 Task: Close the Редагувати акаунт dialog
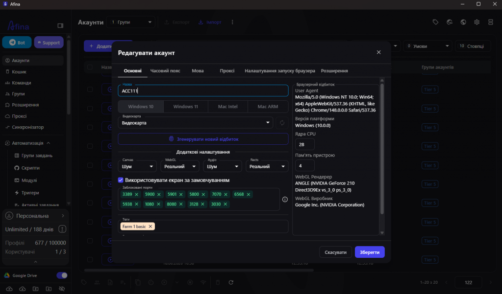pyautogui.click(x=378, y=52)
